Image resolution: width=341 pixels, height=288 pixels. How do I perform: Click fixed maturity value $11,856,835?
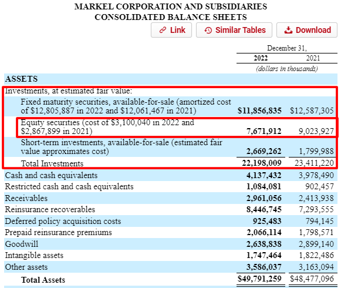(x=259, y=110)
